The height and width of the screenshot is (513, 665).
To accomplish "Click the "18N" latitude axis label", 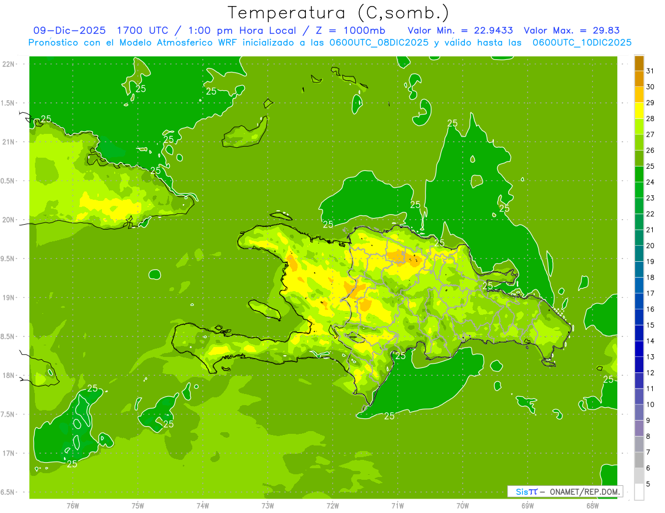I will 9,375.
